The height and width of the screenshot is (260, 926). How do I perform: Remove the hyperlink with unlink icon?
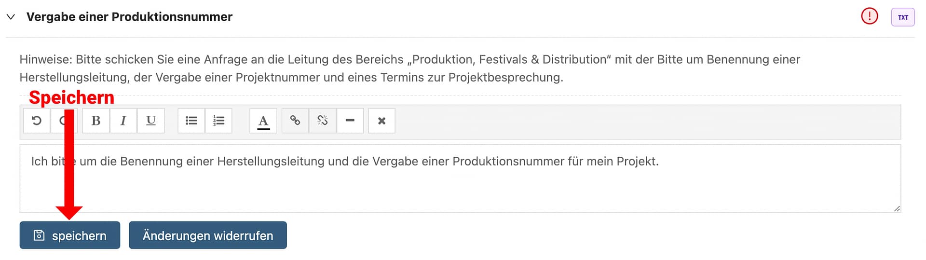[323, 121]
